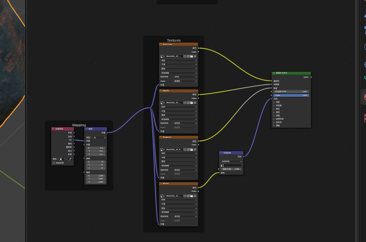Open the color space dropdown showing sRGB

tap(185, 77)
